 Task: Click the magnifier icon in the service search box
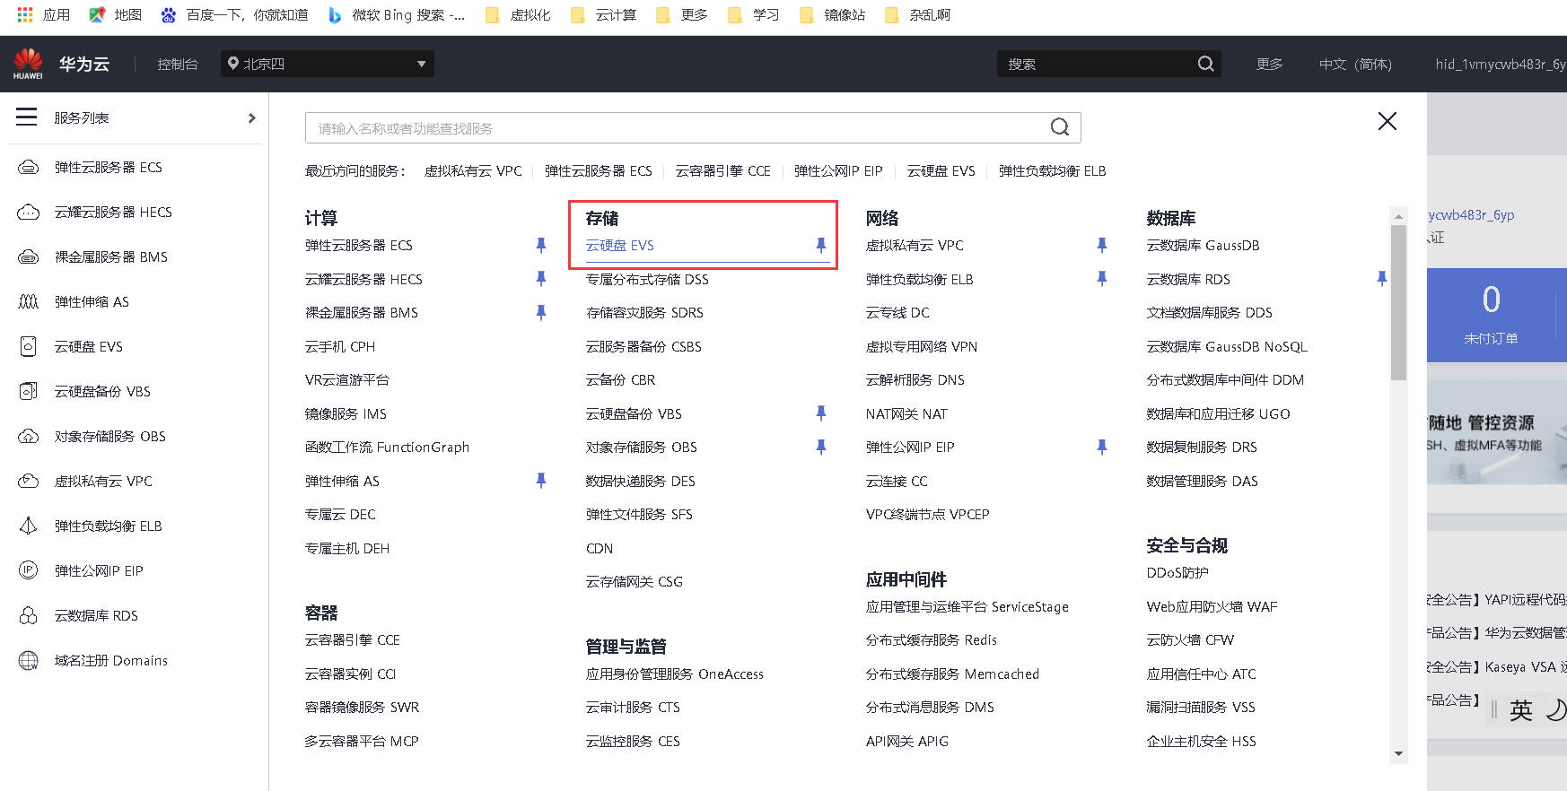click(1060, 127)
